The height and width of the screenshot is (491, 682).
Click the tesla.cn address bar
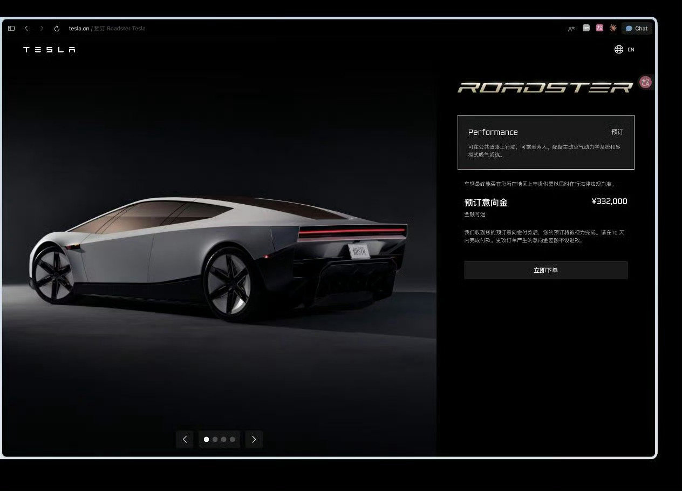[107, 29]
